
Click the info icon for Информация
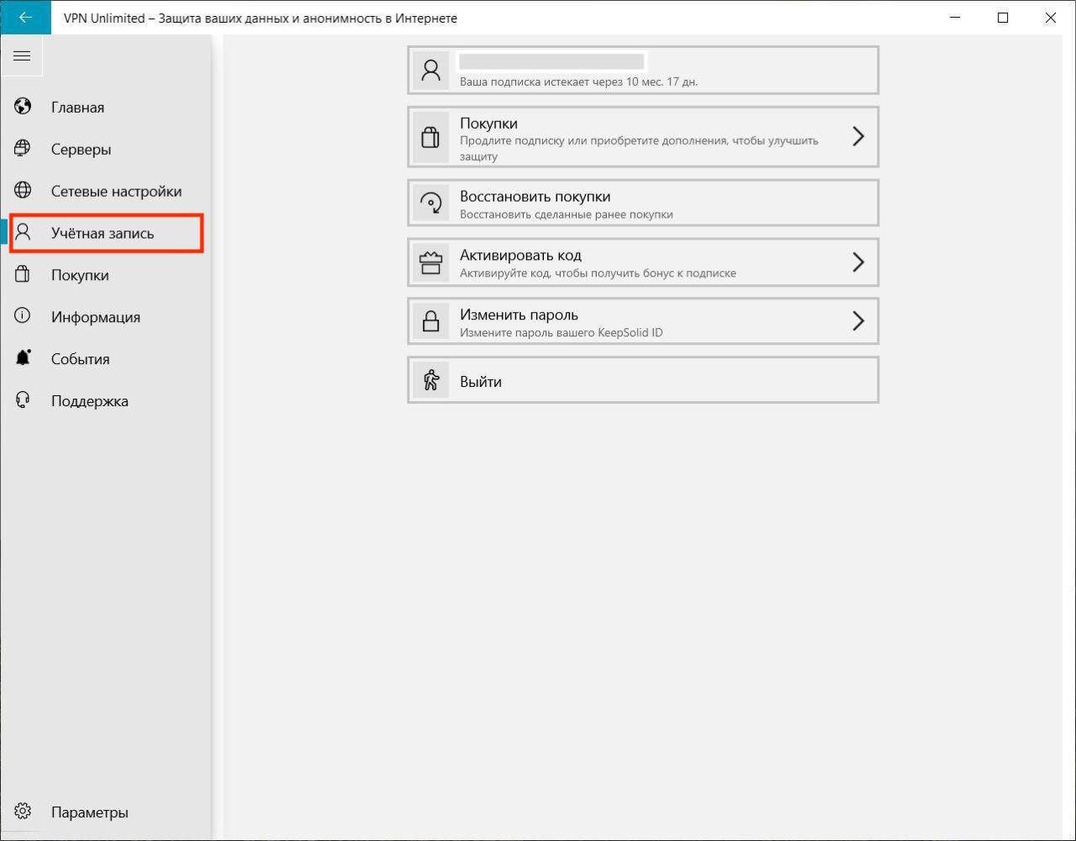23,316
